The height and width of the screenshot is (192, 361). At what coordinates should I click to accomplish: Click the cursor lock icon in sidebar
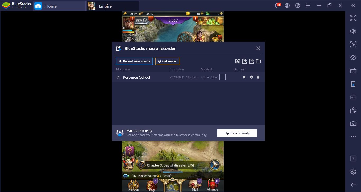[353, 44]
